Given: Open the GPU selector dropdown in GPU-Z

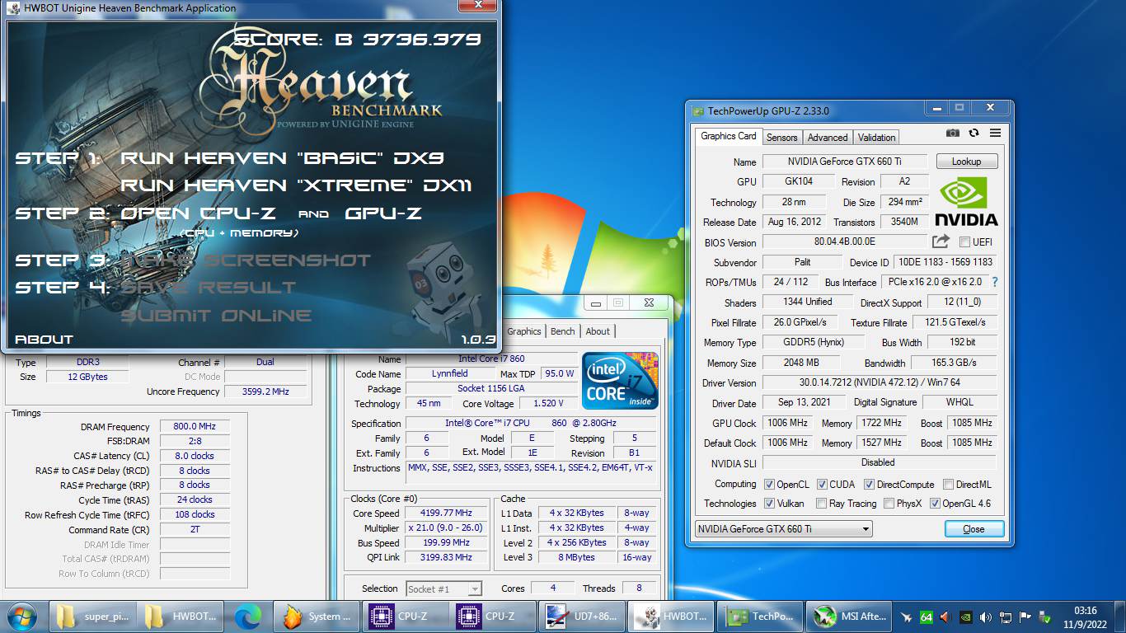Looking at the screenshot, I should click(x=783, y=528).
